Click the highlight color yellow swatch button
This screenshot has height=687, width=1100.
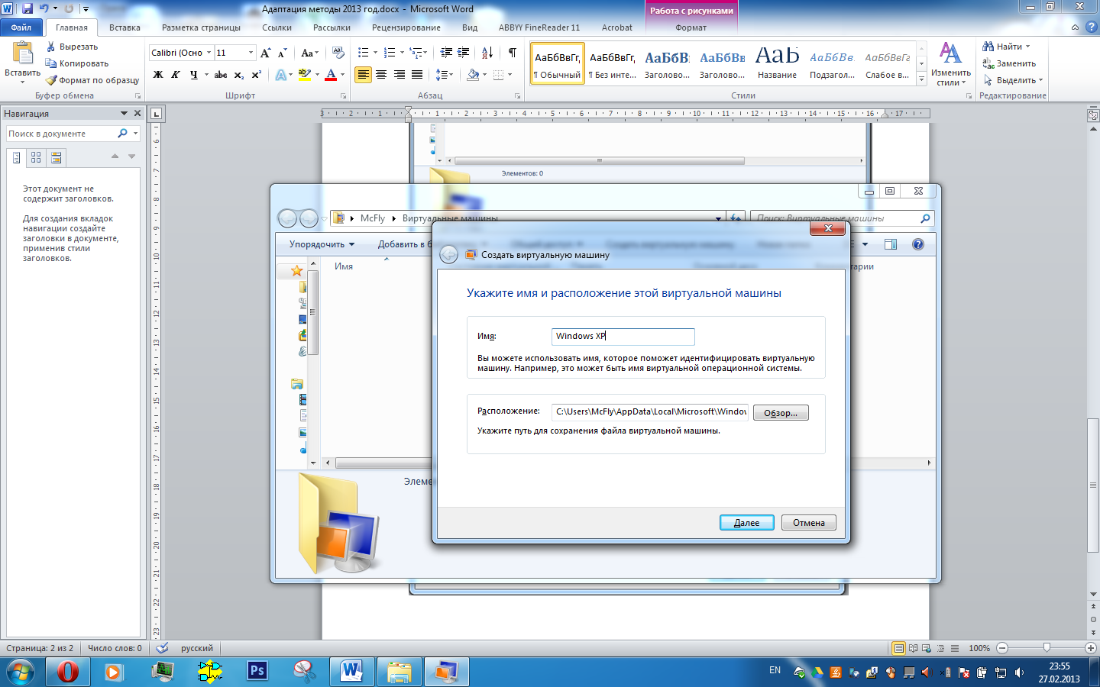(x=305, y=75)
